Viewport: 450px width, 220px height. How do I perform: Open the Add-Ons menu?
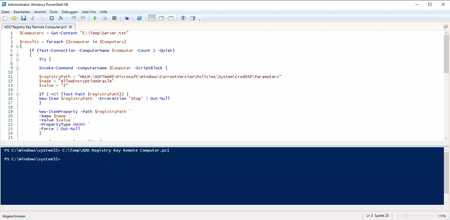click(x=89, y=12)
